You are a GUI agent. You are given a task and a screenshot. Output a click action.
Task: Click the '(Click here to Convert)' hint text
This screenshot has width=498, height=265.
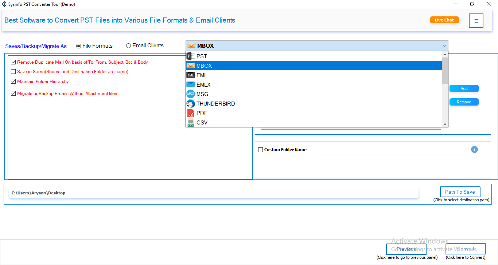466,257
